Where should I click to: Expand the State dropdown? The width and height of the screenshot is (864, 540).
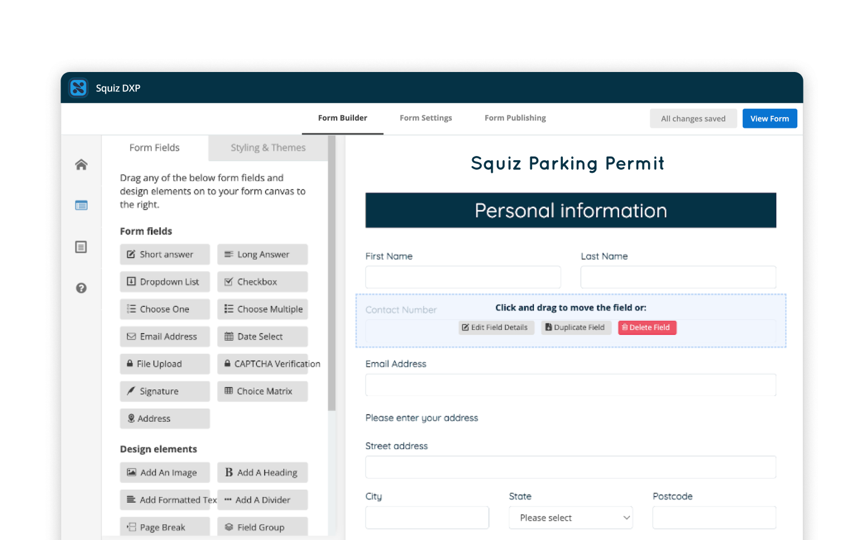point(571,518)
